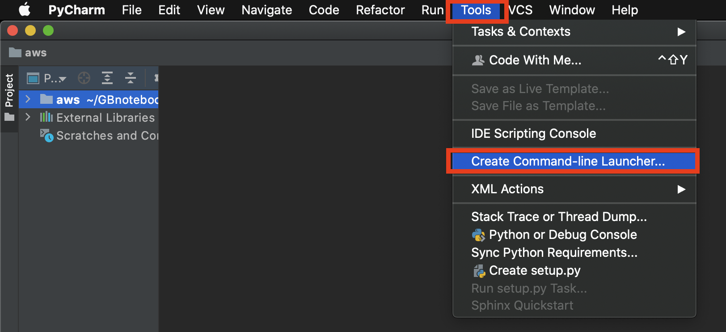
Task: Choose IDE Scripting Console from Tools menu
Action: (x=533, y=134)
